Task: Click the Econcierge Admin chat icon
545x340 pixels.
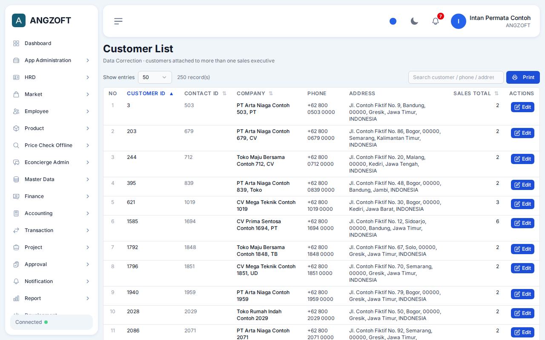Action: 16,162
